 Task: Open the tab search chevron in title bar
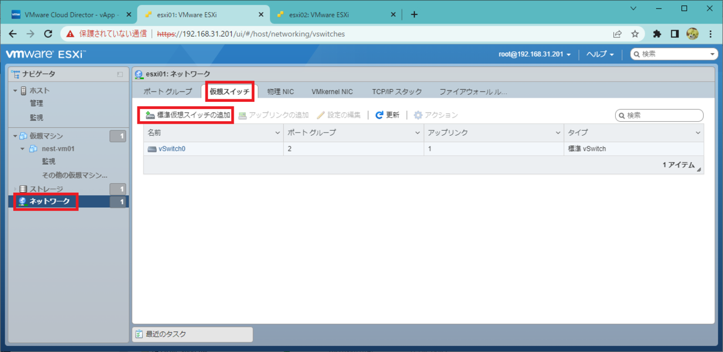click(634, 8)
